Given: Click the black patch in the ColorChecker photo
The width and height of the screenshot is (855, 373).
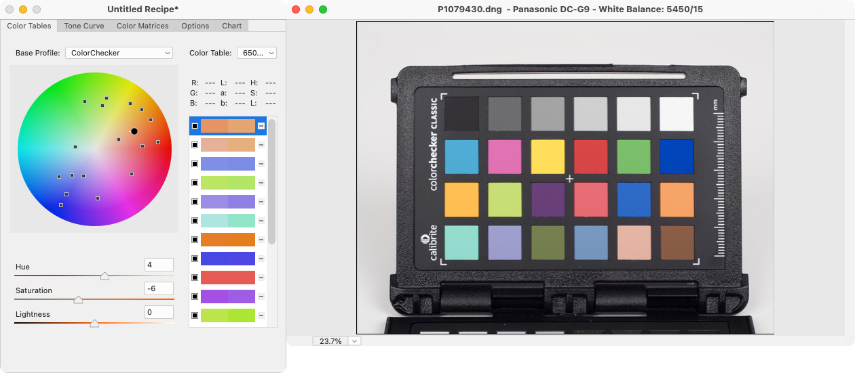Looking at the screenshot, I should [461, 114].
